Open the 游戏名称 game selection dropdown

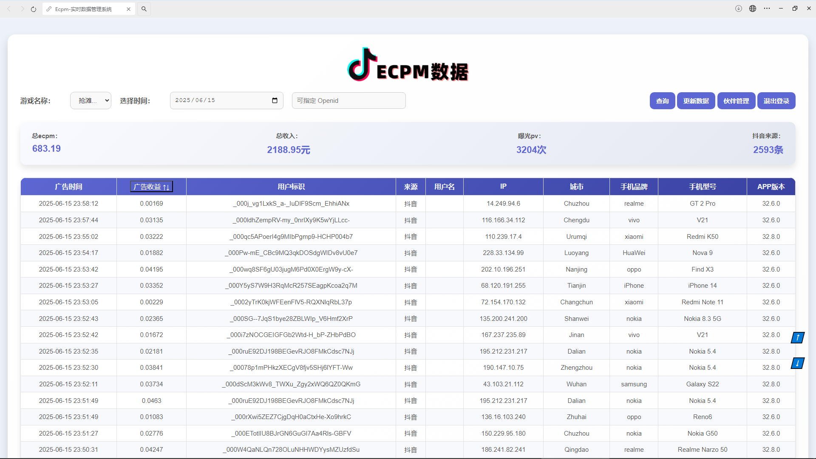90,100
